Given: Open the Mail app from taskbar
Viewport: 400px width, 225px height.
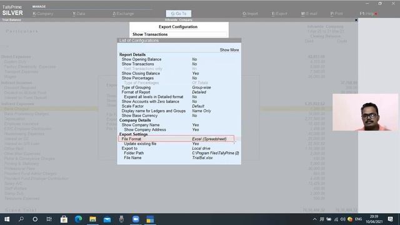Looking at the screenshot, I should click(x=107, y=219).
